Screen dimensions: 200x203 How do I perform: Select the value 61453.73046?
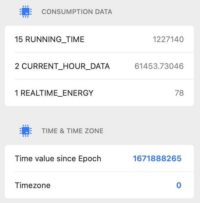point(159,66)
